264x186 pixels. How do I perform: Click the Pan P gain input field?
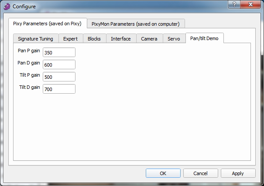pyautogui.click(x=59, y=52)
